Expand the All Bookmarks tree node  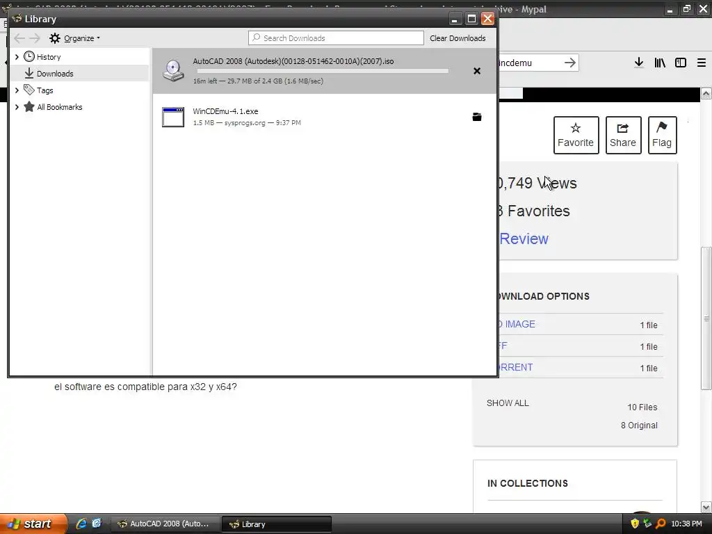pyautogui.click(x=17, y=107)
